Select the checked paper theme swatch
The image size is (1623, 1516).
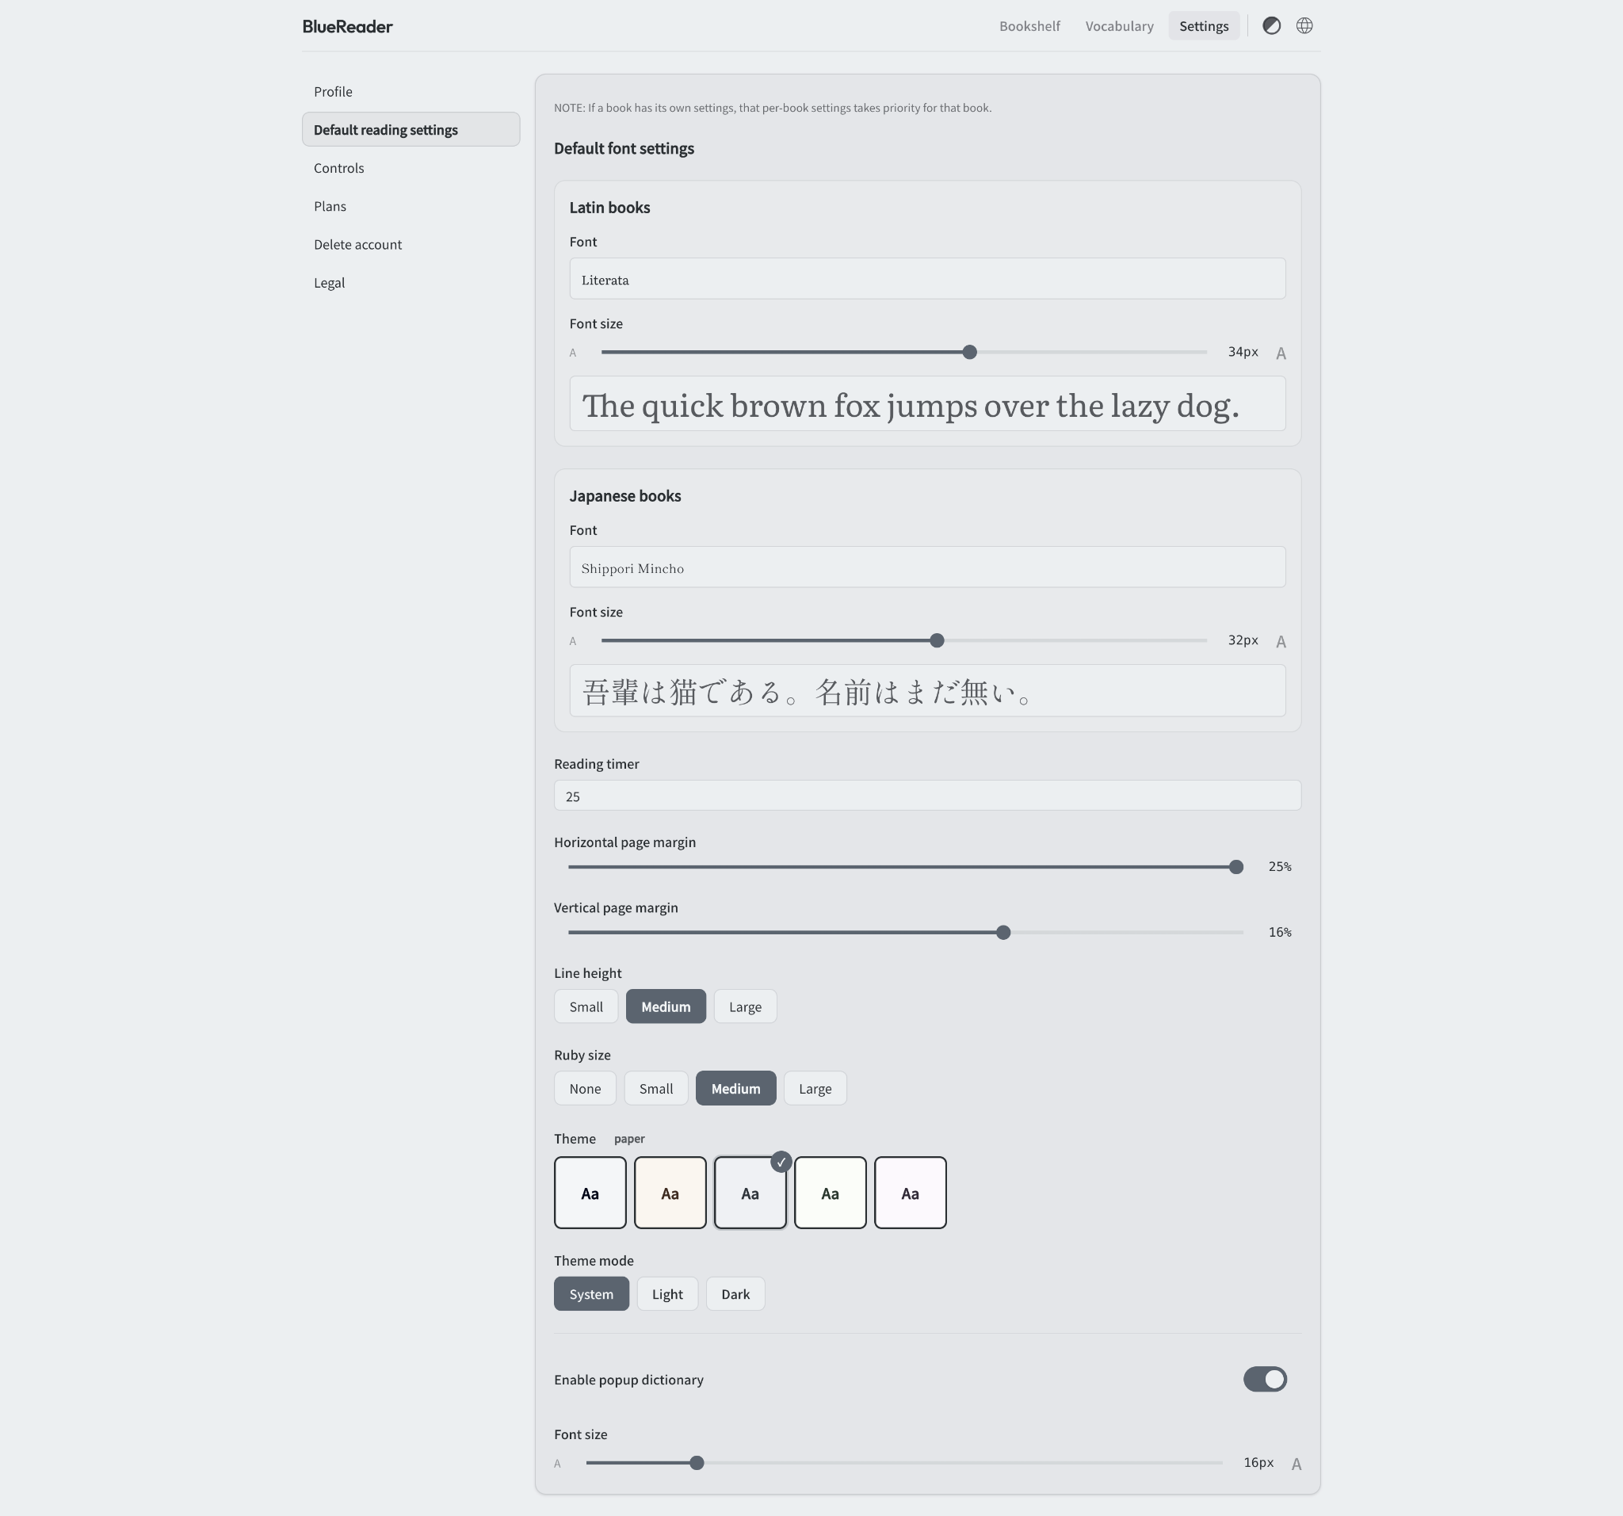750,1193
